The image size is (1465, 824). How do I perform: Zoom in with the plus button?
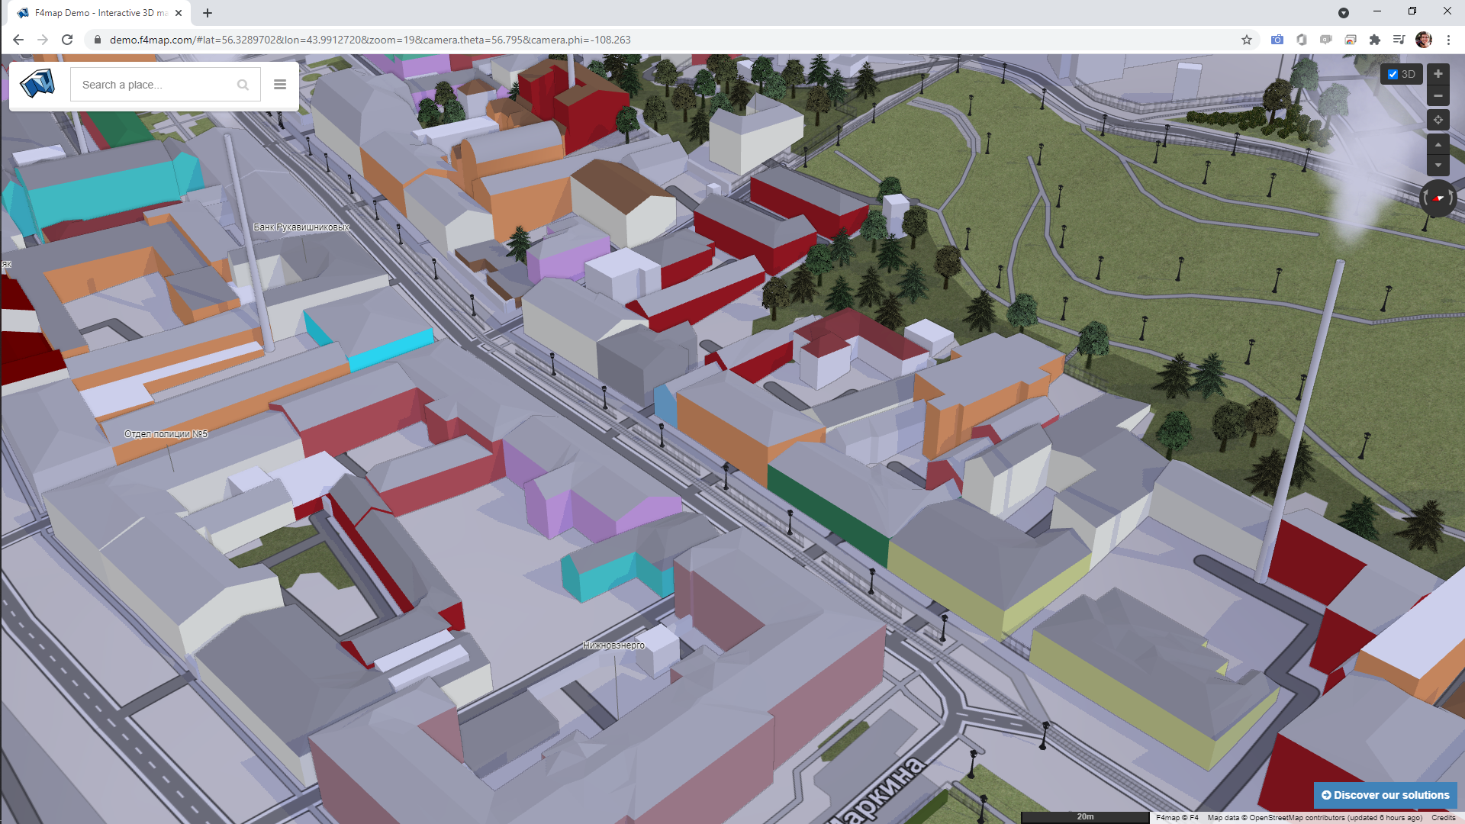point(1438,74)
